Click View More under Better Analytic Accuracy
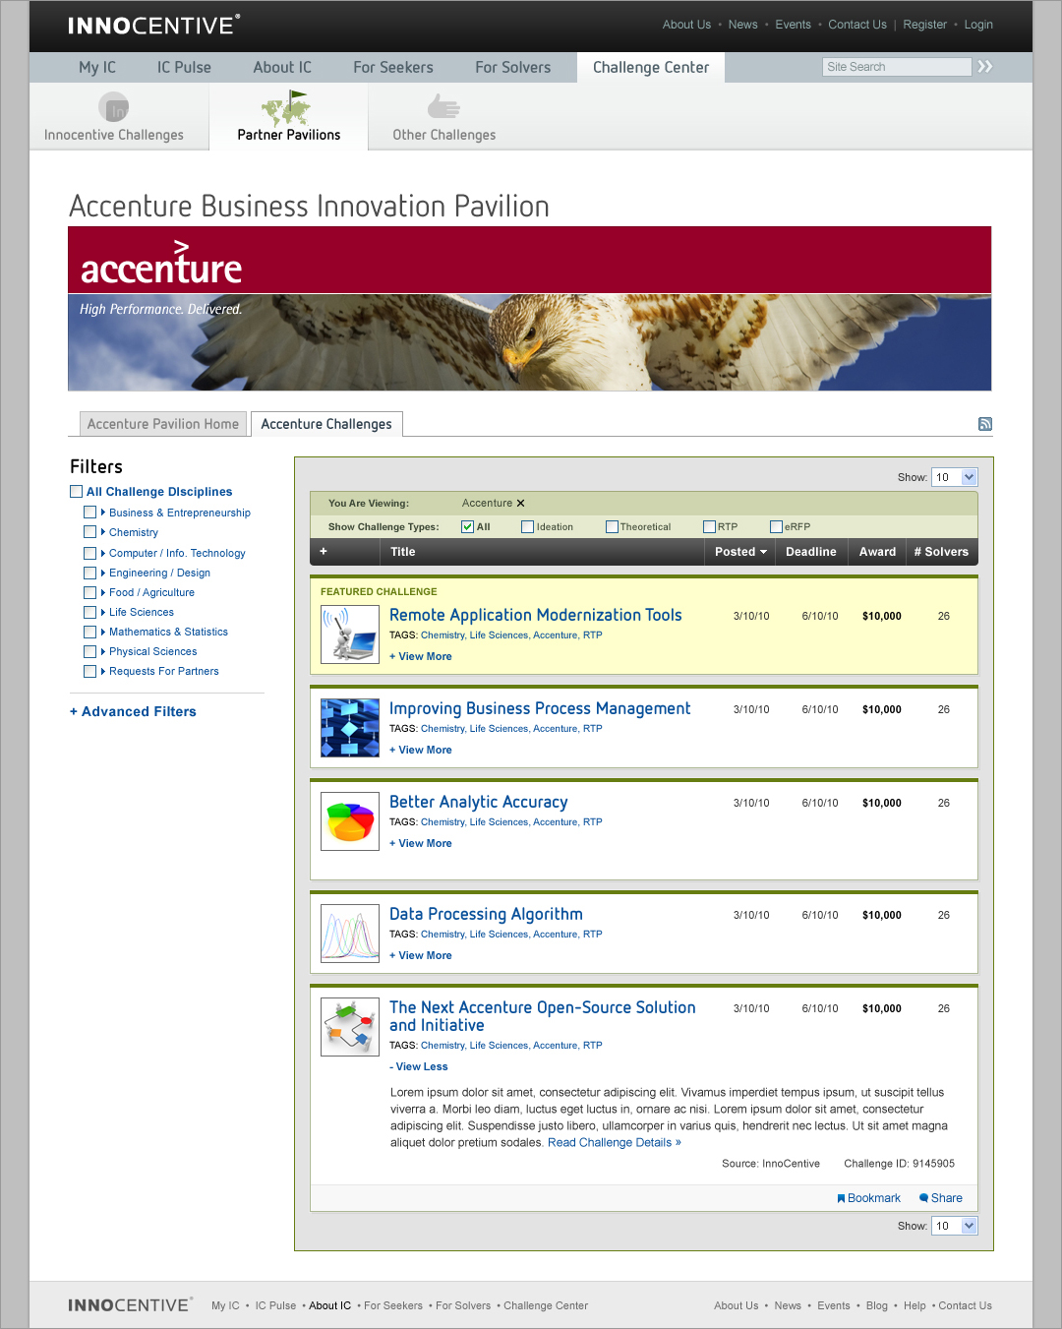Viewport: 1062px width, 1329px height. coord(421,843)
